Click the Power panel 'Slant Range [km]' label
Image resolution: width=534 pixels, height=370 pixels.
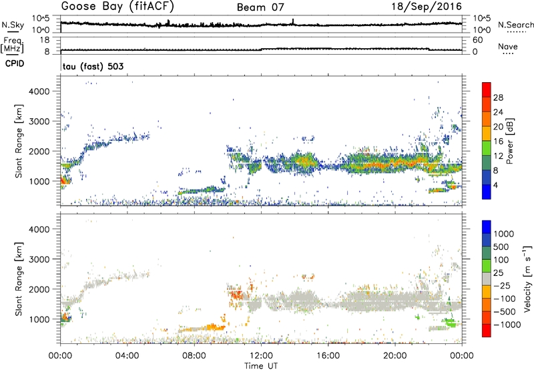point(19,141)
